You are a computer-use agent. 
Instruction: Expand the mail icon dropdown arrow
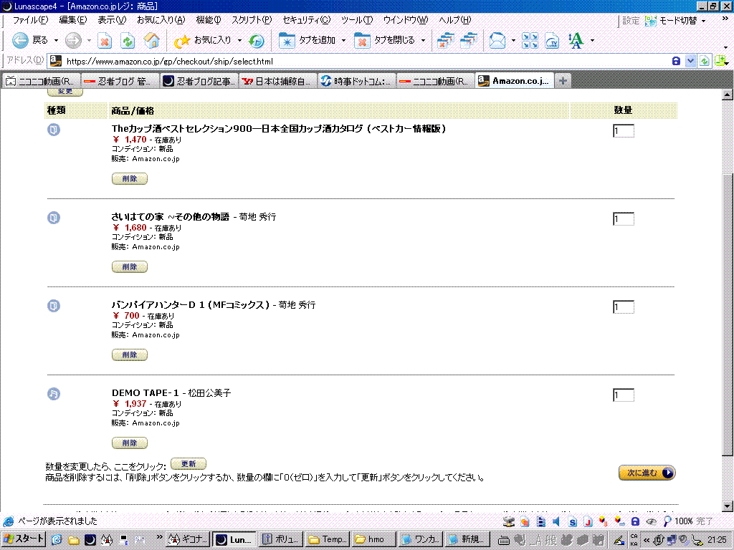[x=513, y=41]
